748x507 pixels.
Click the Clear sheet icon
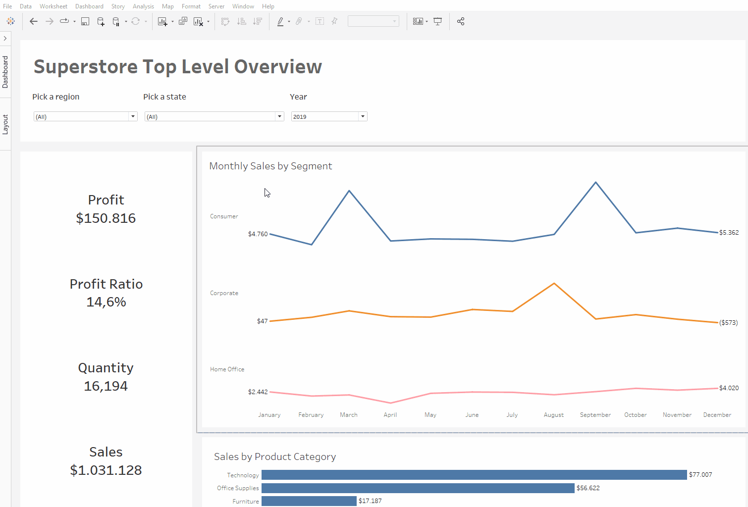198,21
